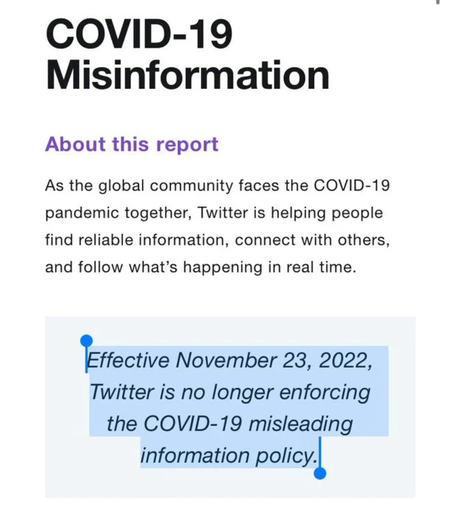Click the highlighted 'information policy.' line
The width and height of the screenshot is (460, 515).
tap(229, 455)
